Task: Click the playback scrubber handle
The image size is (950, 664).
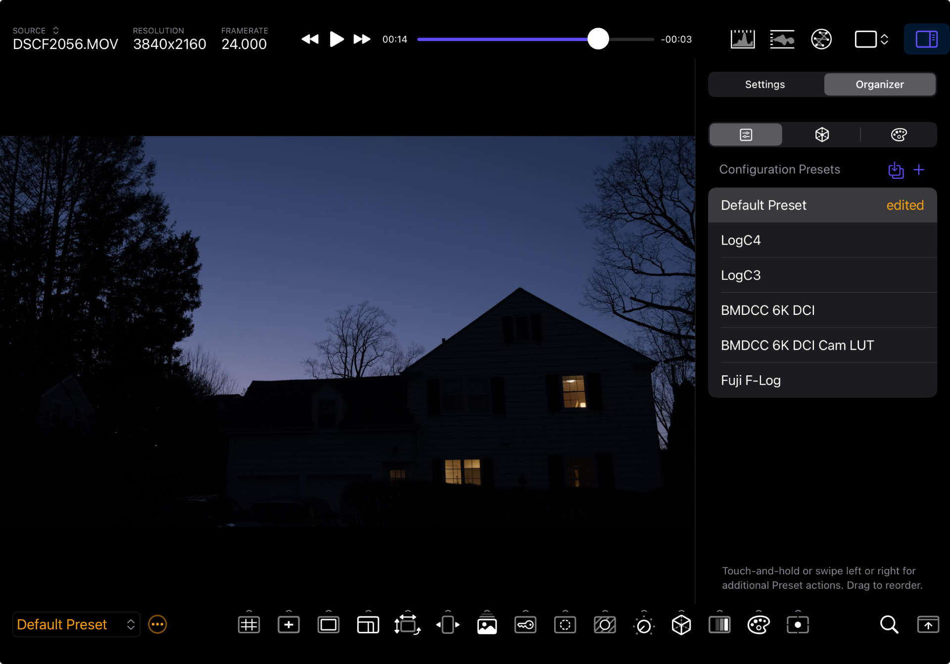Action: coord(598,39)
